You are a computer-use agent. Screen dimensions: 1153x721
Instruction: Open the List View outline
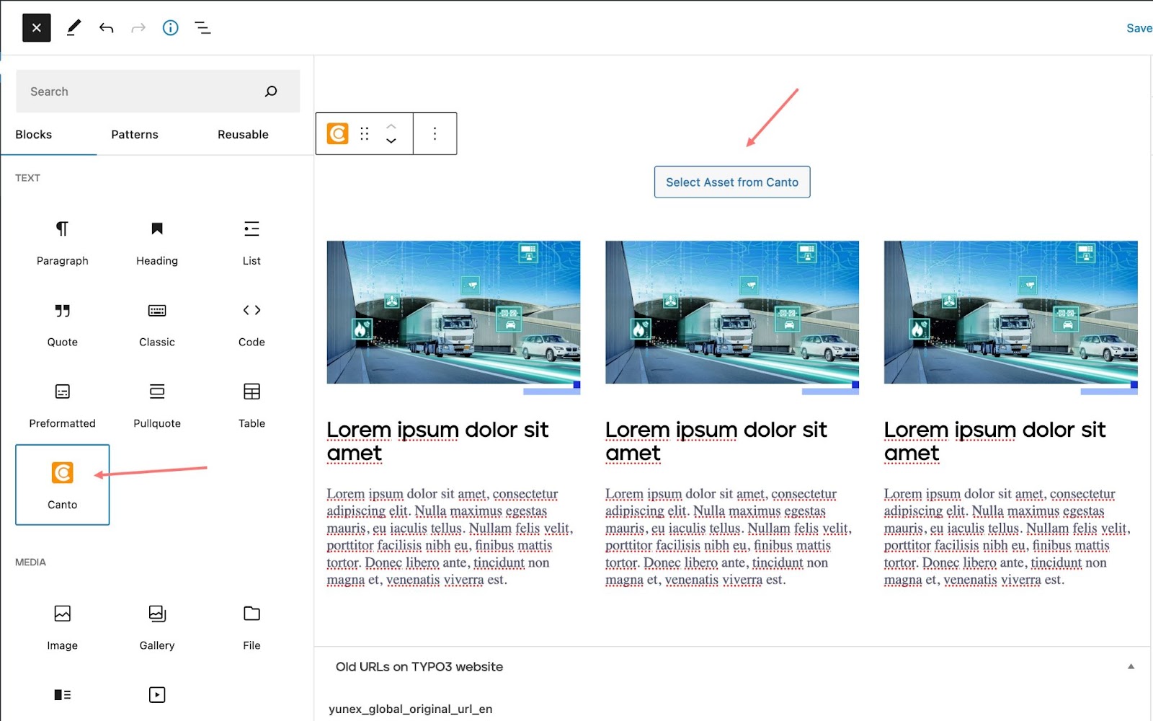(x=202, y=28)
